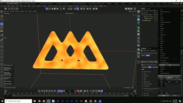Choose Voronoi 1 in noise list

(x=169, y=65)
